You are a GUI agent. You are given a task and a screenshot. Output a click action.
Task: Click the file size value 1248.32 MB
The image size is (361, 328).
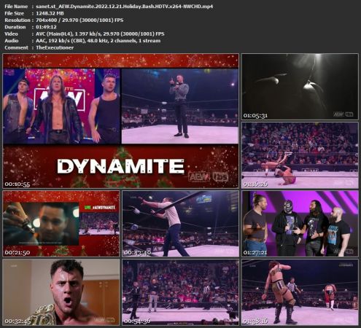pos(50,13)
